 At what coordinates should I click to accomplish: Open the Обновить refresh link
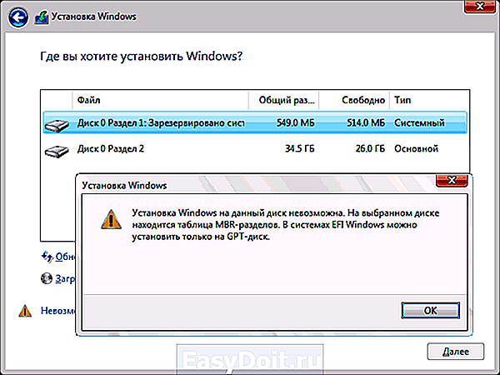65,257
